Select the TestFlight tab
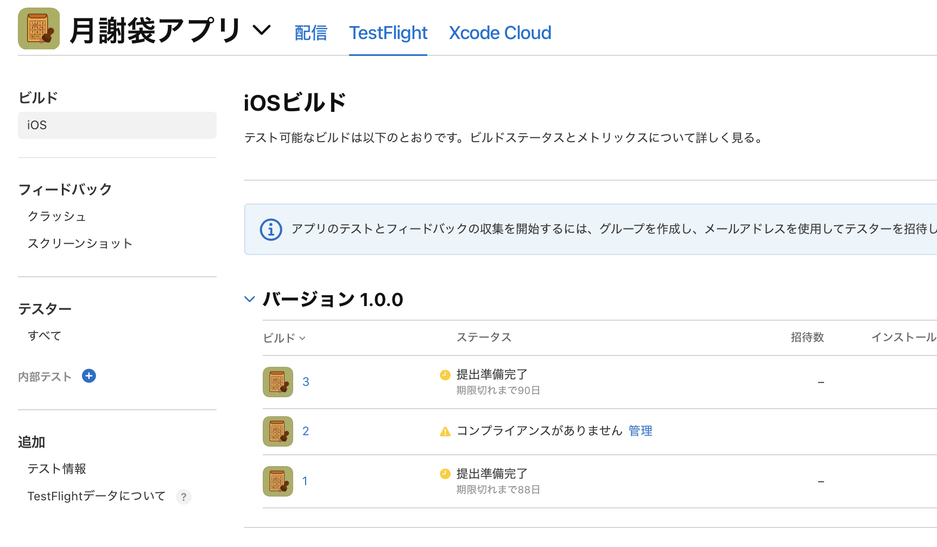Image resolution: width=937 pixels, height=547 pixels. tap(388, 33)
